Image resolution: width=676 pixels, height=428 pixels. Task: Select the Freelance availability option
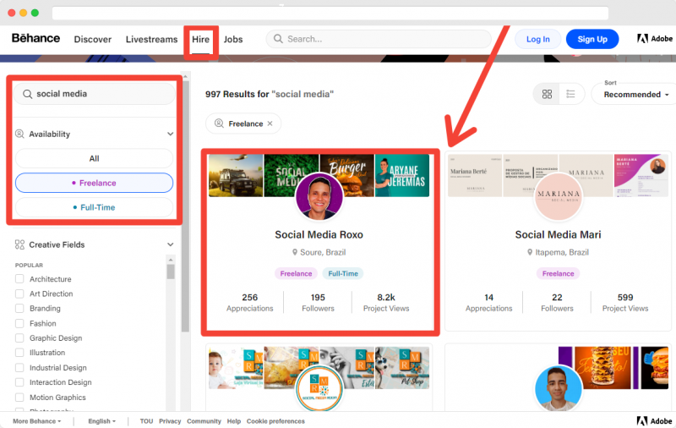tap(94, 183)
